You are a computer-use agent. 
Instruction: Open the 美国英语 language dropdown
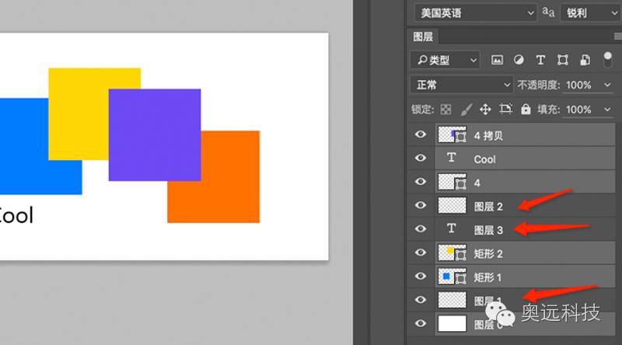coord(475,13)
